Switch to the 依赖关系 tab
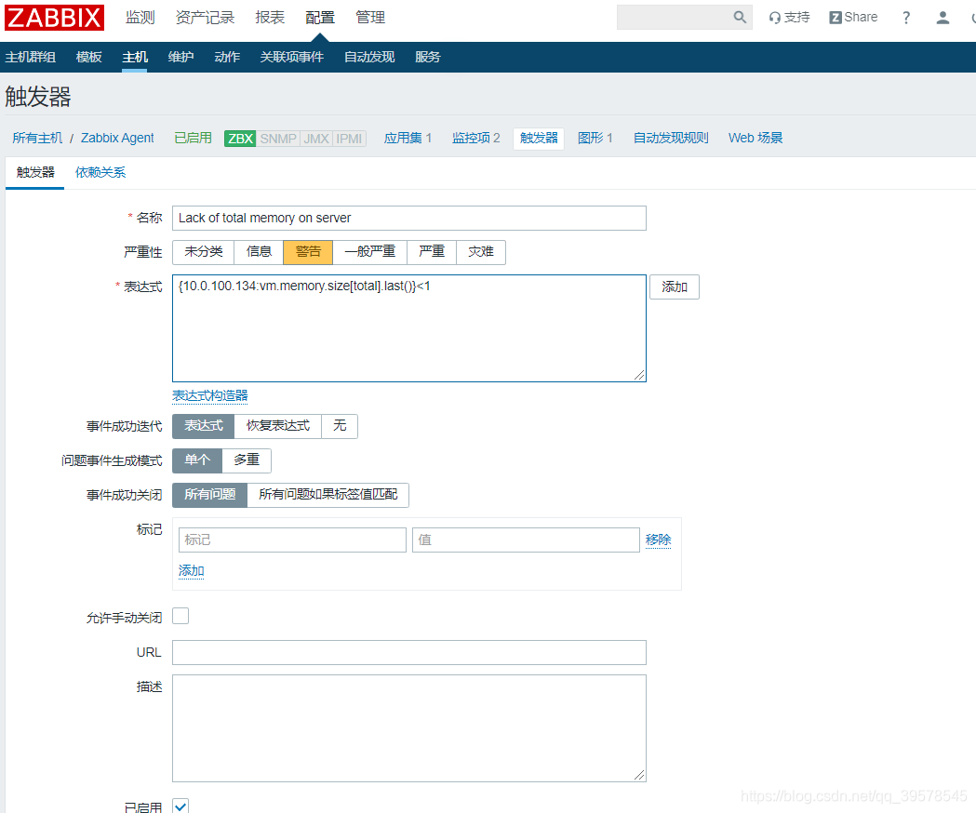The height and width of the screenshot is (813, 976). [100, 172]
